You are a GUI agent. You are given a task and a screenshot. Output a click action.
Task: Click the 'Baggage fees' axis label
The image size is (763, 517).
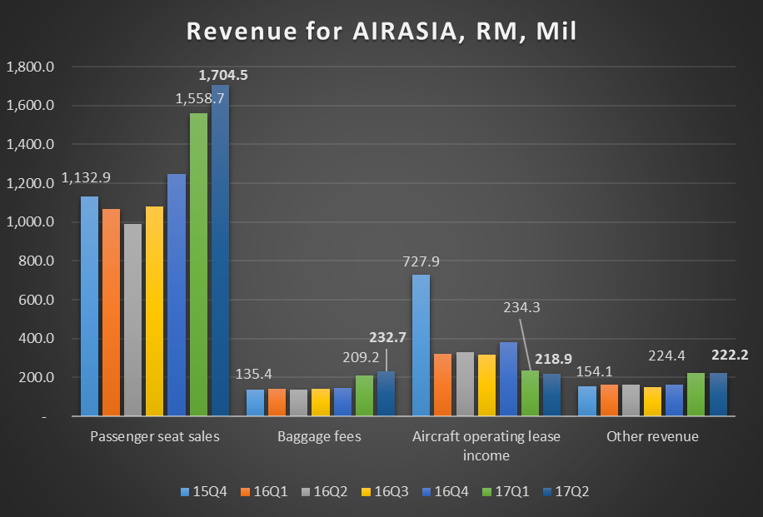pos(319,437)
